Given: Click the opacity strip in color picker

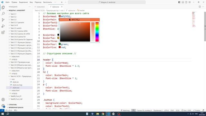Looking at the screenshot, I should (x=93, y=32).
